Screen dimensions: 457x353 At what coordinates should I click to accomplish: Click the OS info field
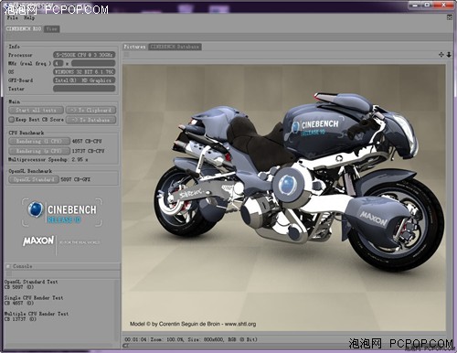(84, 71)
